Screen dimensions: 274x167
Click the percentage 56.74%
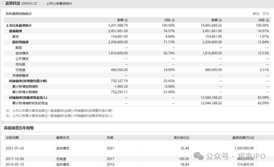pyautogui.click(x=169, y=53)
